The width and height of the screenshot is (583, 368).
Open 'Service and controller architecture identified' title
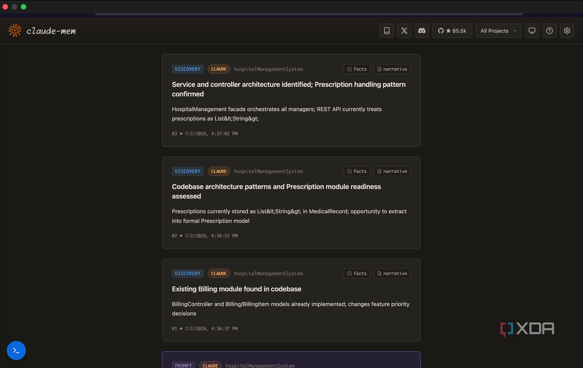point(289,89)
